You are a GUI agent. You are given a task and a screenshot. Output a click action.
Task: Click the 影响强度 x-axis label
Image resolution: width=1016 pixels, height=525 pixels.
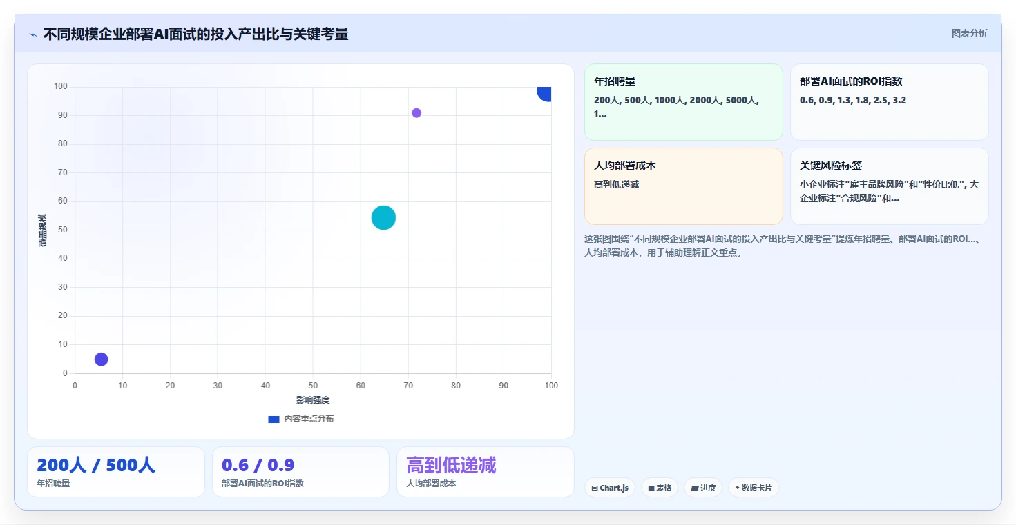click(x=313, y=400)
